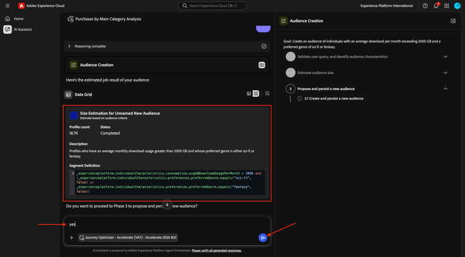This screenshot has width=465, height=257.
Task: Open the app switcher grid
Action: tap(446, 6)
